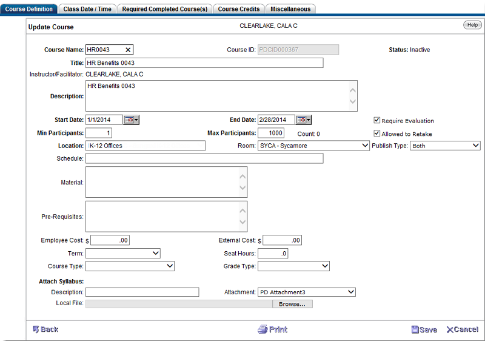Uncheck the Allowed to Retake checkbox
485x341 pixels.
pyautogui.click(x=377, y=133)
